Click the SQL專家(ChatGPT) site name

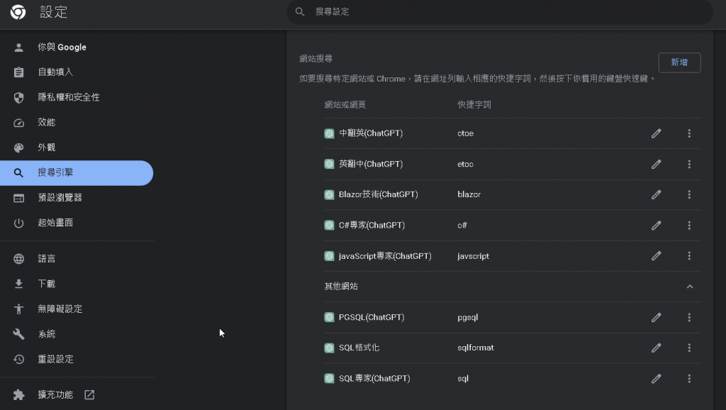point(374,379)
